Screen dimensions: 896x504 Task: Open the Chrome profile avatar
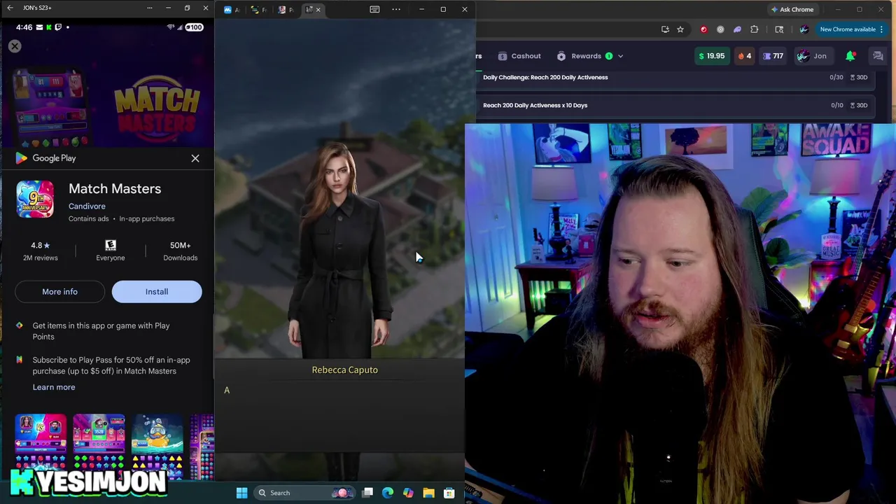[804, 29]
